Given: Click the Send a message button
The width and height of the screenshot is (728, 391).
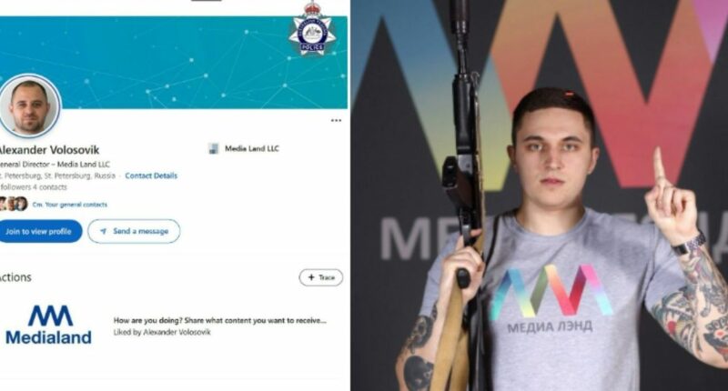Looking at the screenshot, I should click(134, 231).
